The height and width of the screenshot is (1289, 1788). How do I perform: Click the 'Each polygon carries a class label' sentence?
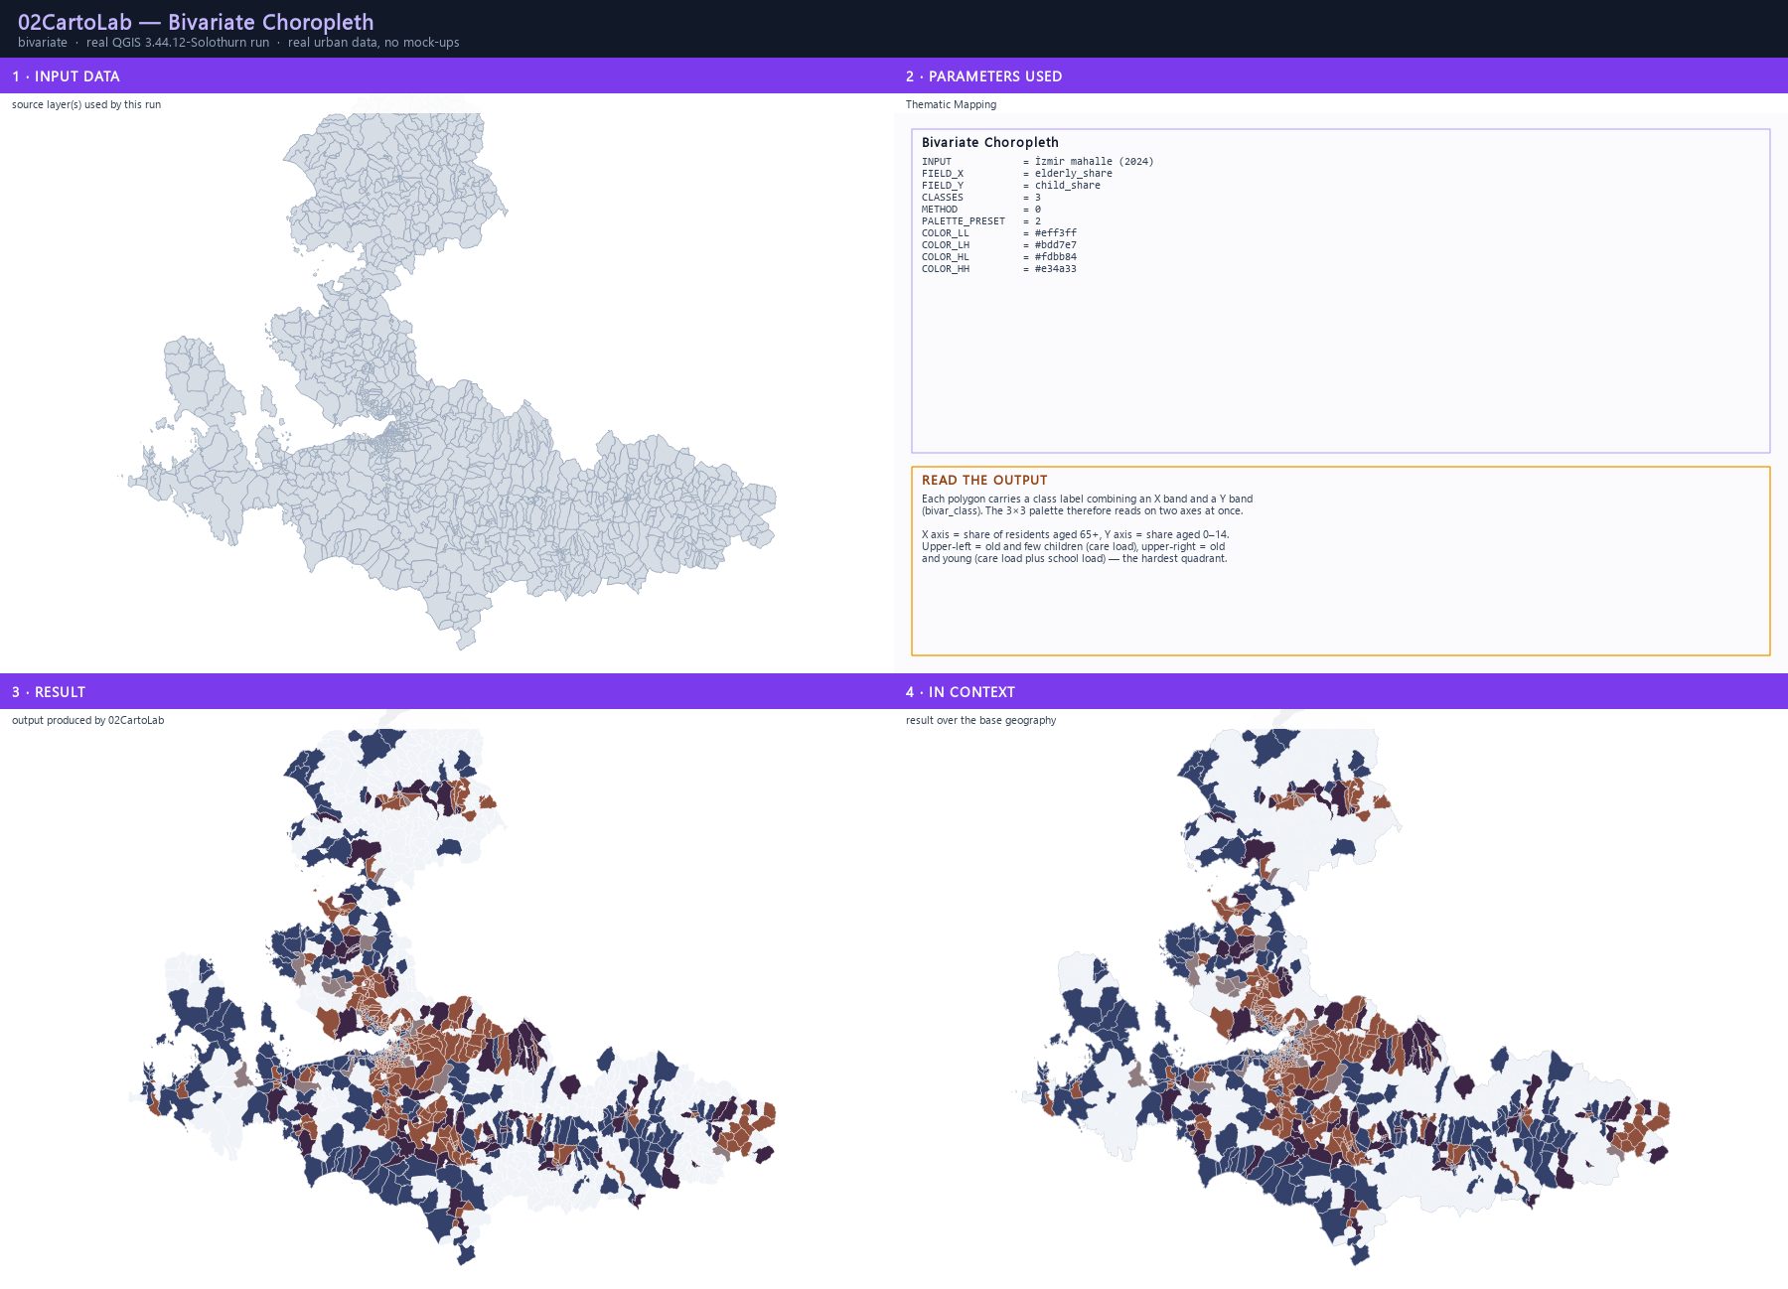tap(1087, 504)
